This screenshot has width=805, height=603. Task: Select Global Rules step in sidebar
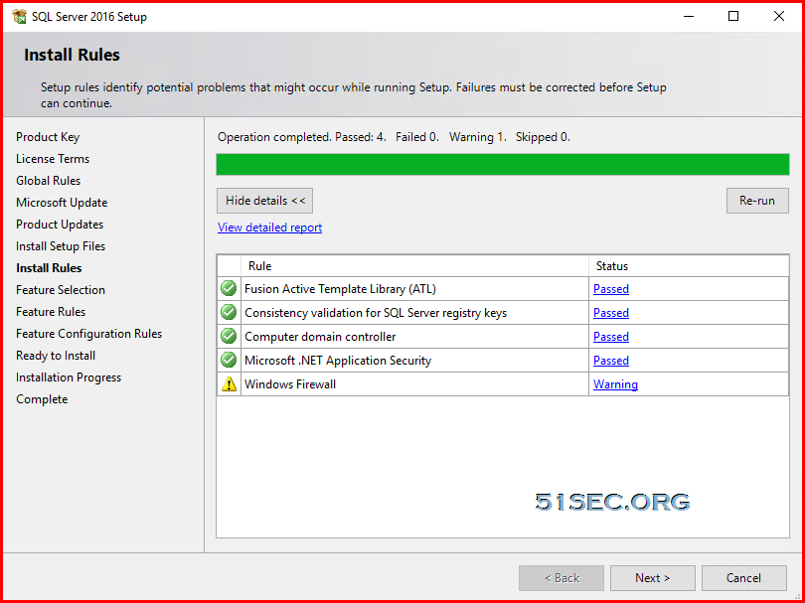point(49,181)
